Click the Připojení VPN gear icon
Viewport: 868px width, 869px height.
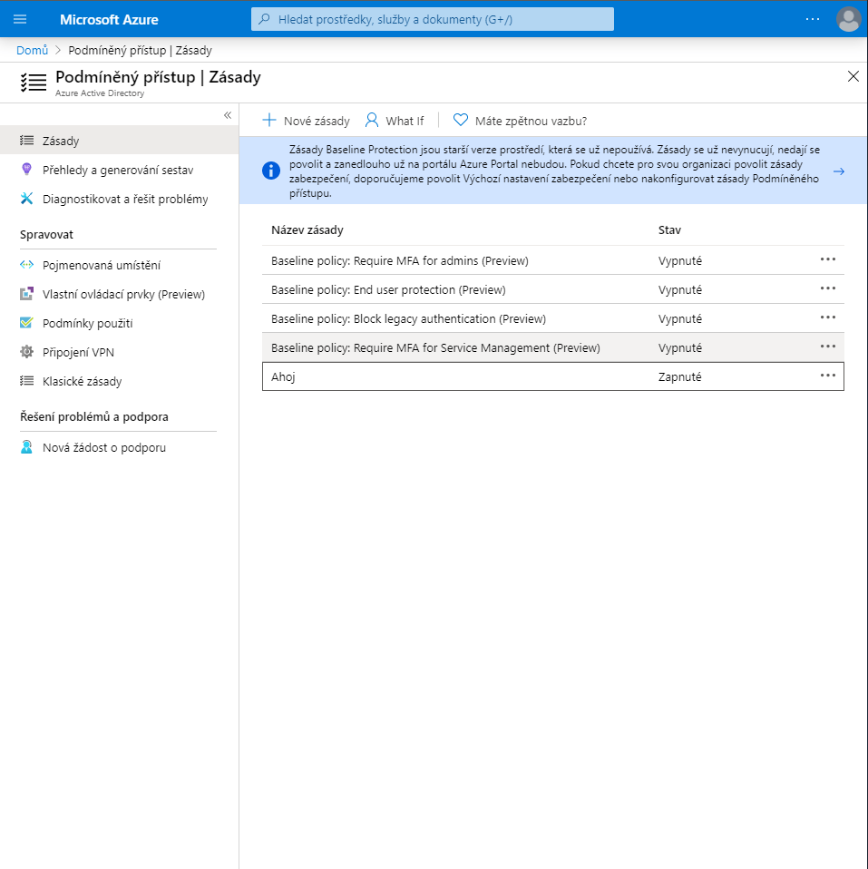pos(26,352)
